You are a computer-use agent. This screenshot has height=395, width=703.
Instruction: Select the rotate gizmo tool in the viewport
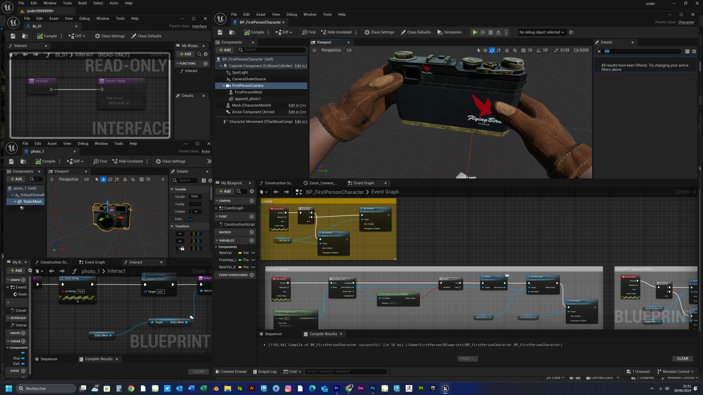pos(492,50)
